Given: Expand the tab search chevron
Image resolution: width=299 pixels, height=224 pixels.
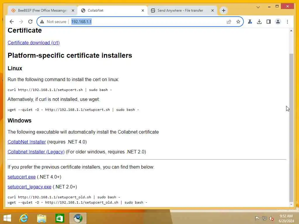Looking at the screenshot, I should (258, 7).
